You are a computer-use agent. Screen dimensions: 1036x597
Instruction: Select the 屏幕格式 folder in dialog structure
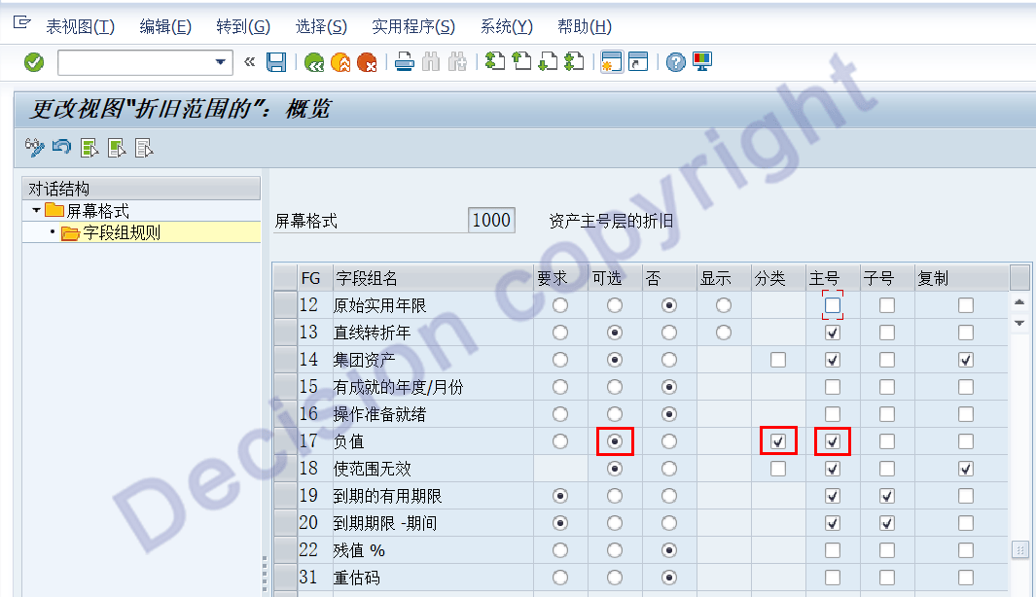[x=88, y=211]
